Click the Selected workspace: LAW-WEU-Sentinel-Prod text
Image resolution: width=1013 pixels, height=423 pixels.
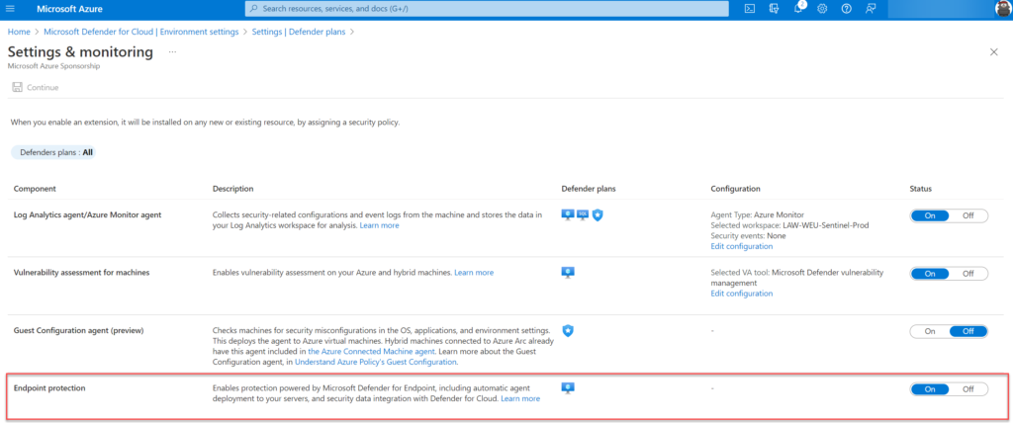click(x=790, y=225)
